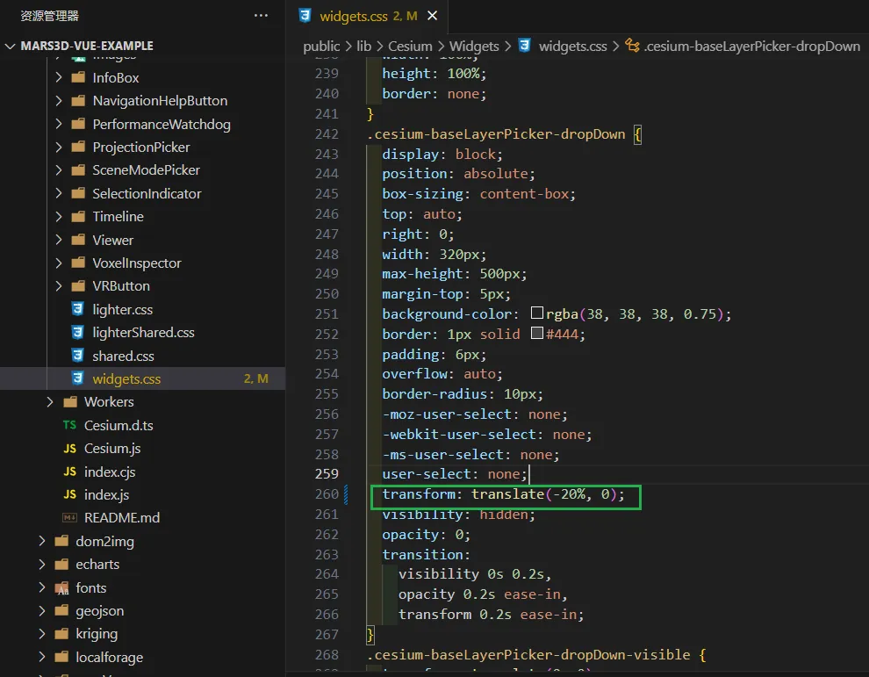Image resolution: width=869 pixels, height=677 pixels.
Task: Open the Cesium.d.ts file
Action: 118,425
